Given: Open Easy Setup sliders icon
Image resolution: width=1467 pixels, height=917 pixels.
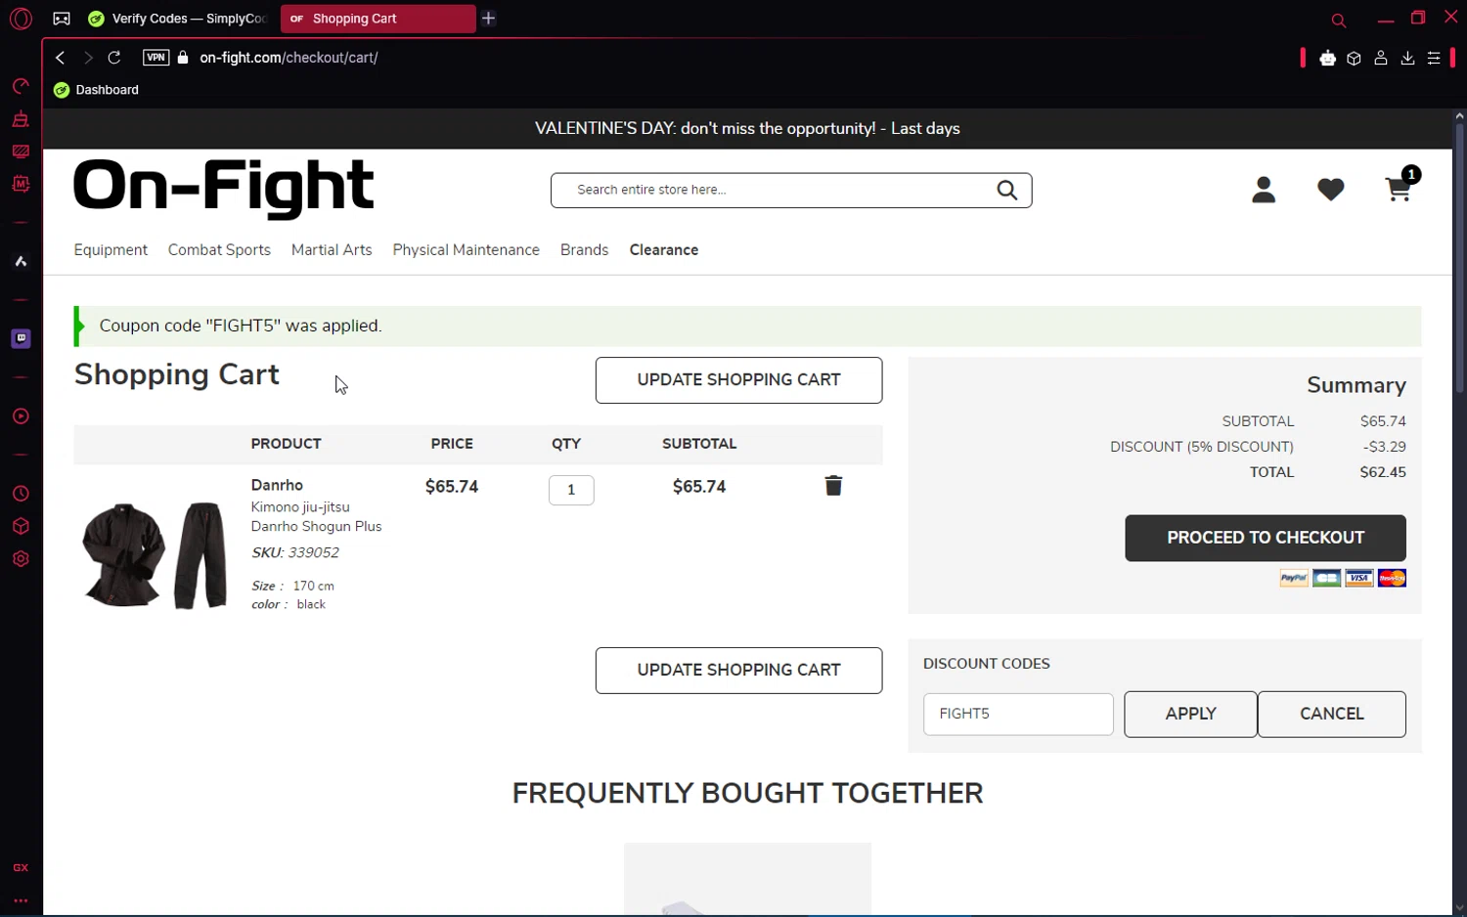Looking at the screenshot, I should click(1434, 59).
